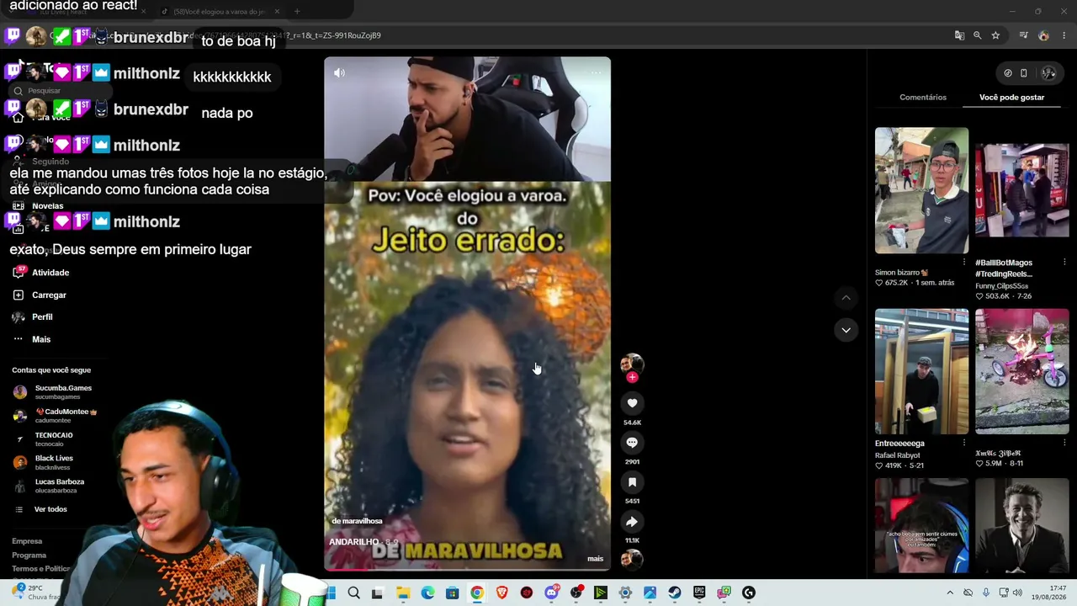Open the Mais menu item
This screenshot has width=1077, height=606.
coord(31,339)
